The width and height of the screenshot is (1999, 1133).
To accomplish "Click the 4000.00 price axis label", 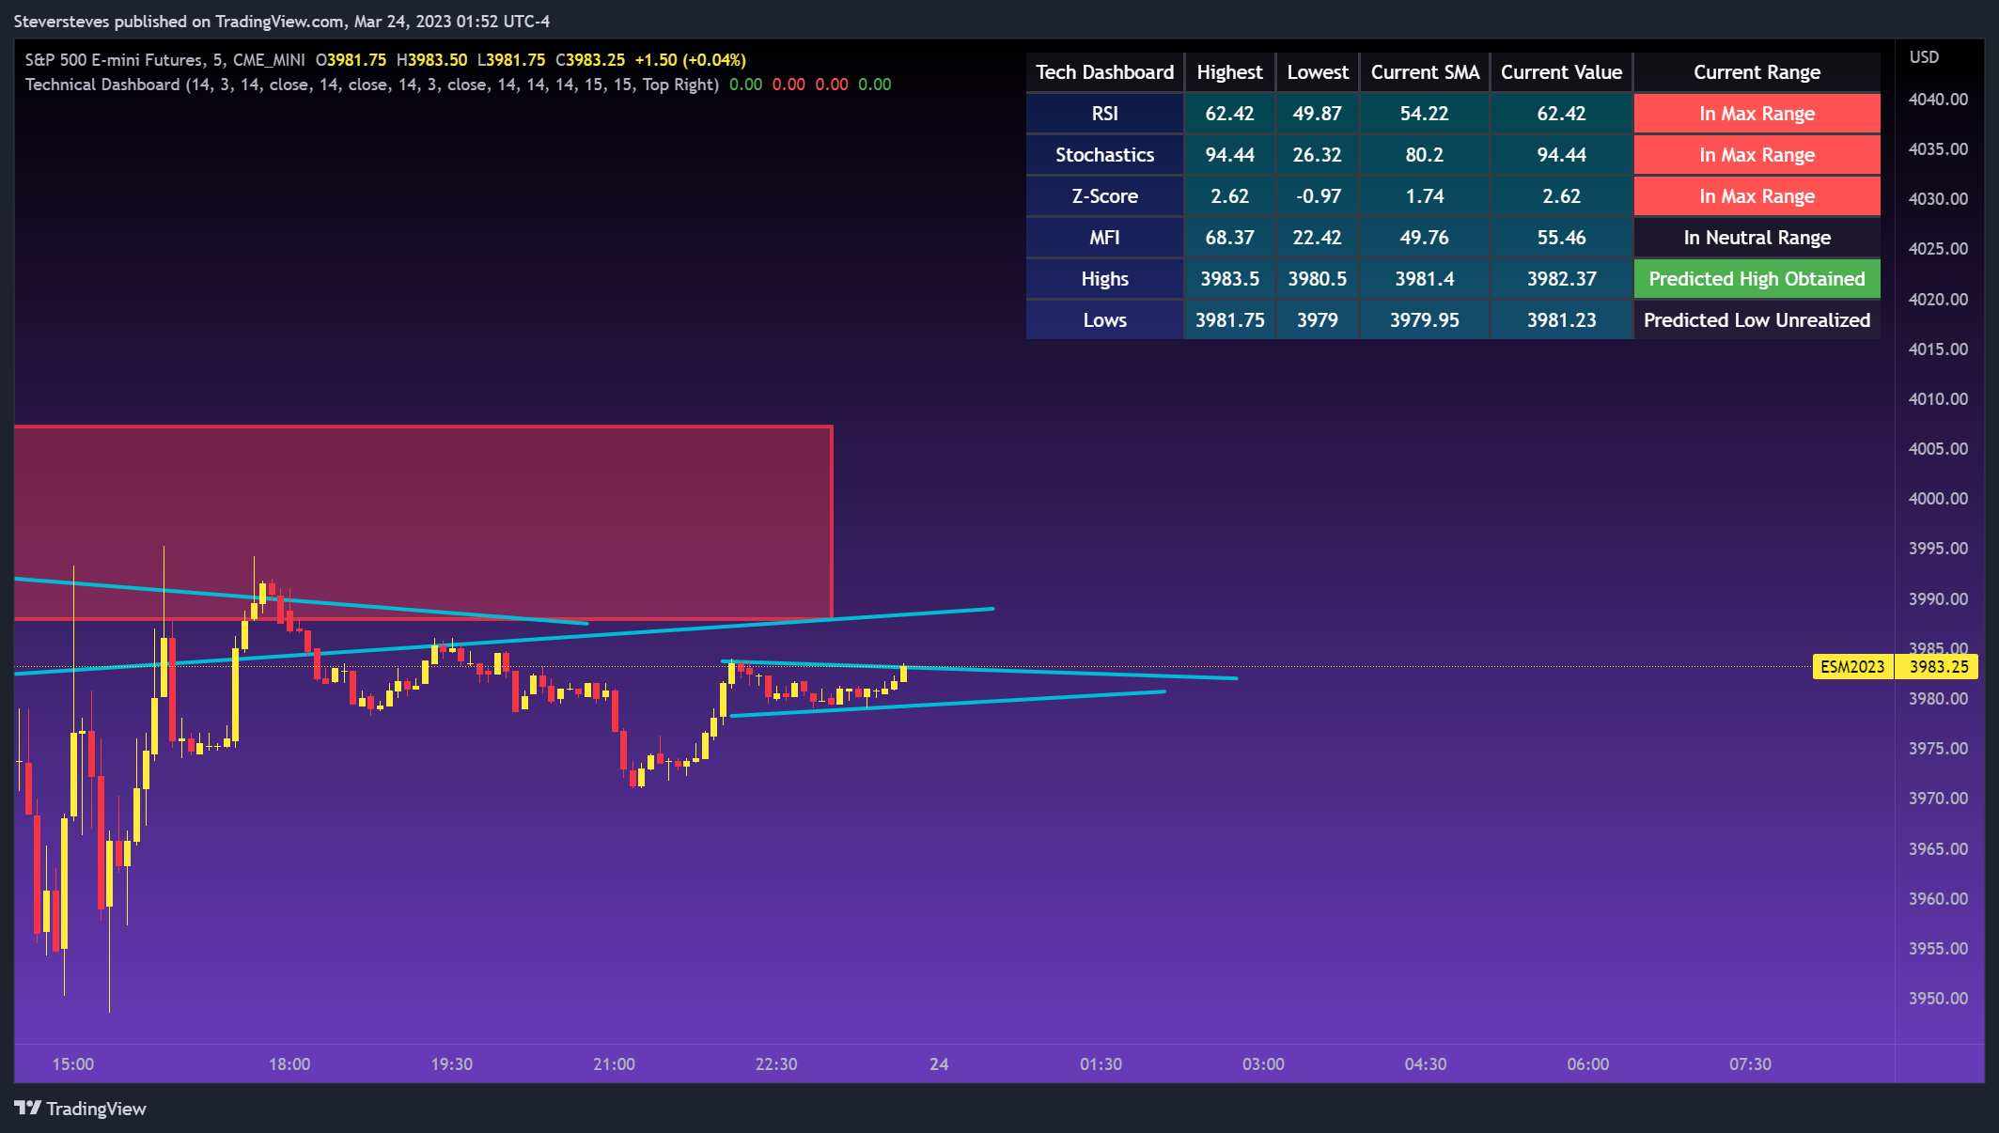I will point(1938,499).
